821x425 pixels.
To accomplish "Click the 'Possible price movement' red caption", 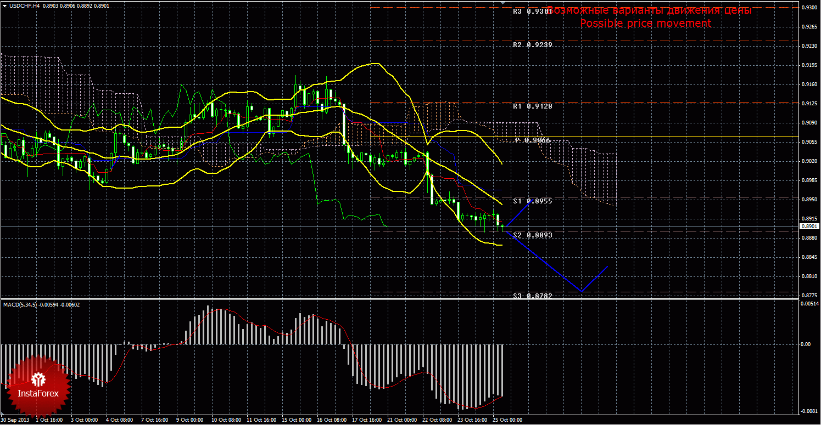I will (646, 24).
